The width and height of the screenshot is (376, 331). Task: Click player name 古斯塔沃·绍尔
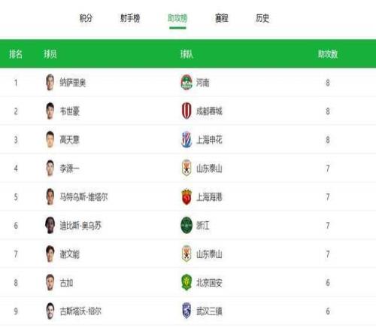pyautogui.click(x=80, y=311)
